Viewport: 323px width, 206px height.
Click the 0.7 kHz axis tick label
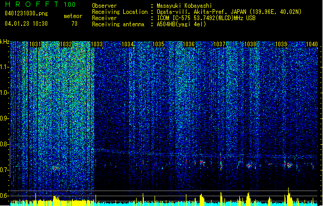[x=4, y=170]
